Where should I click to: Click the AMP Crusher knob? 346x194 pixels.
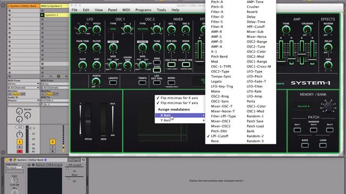tap(307, 30)
